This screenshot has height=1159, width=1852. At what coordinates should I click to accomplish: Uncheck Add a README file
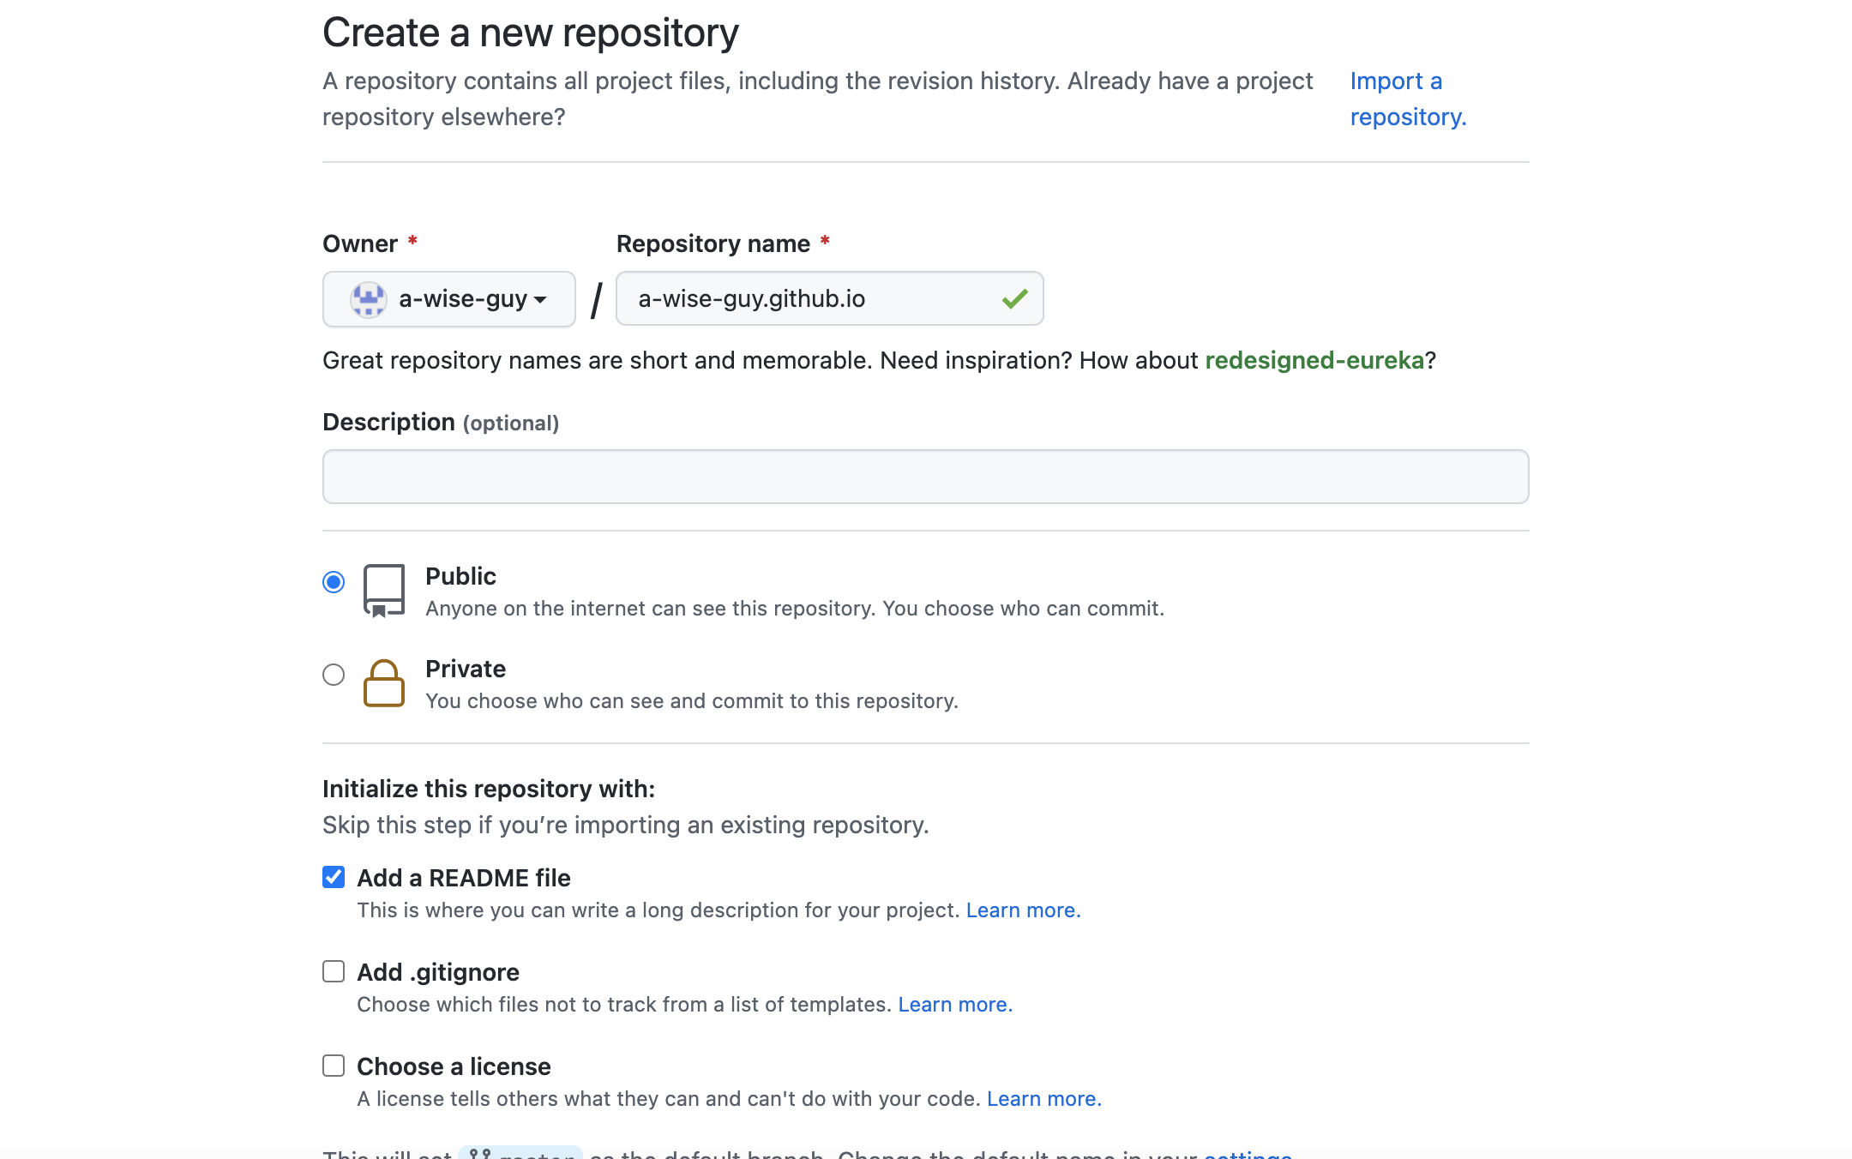pyautogui.click(x=334, y=877)
